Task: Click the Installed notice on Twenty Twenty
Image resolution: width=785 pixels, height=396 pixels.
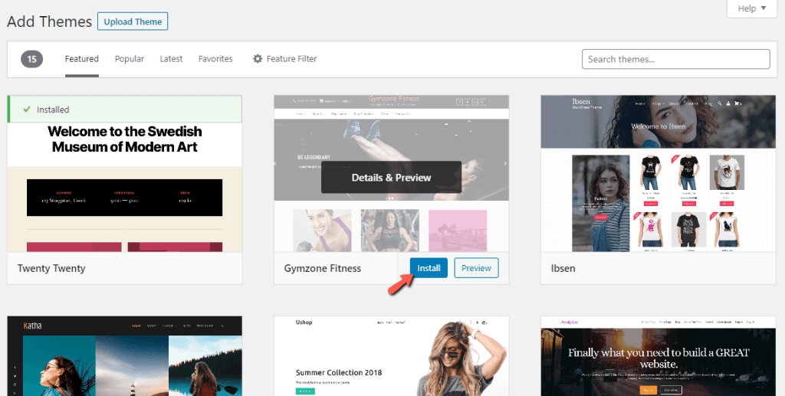Action: click(x=125, y=110)
